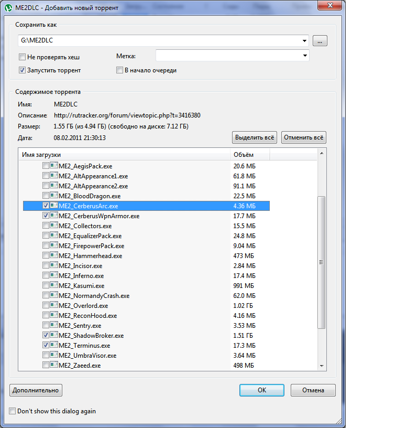This screenshot has height=428, width=418.
Task: Click the ME2_ReconHood.exe file icon
Action: [x=54, y=315]
